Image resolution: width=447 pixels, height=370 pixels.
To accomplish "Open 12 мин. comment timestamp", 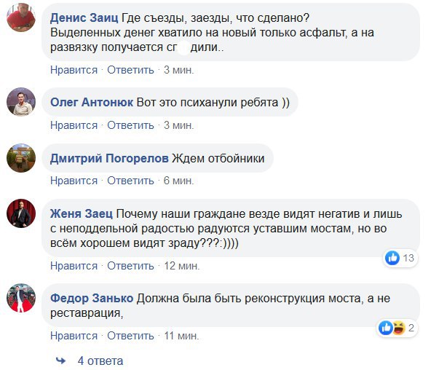I will (x=181, y=266).
